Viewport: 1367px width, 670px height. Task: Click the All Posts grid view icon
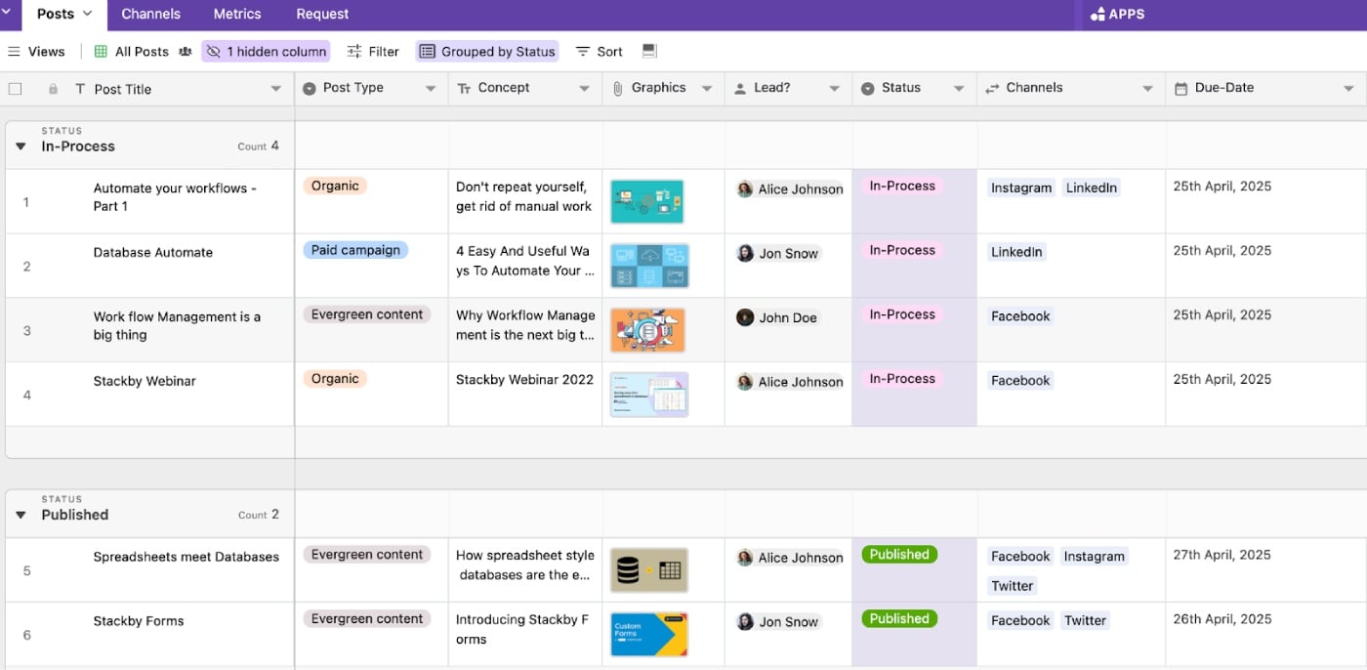coord(101,52)
